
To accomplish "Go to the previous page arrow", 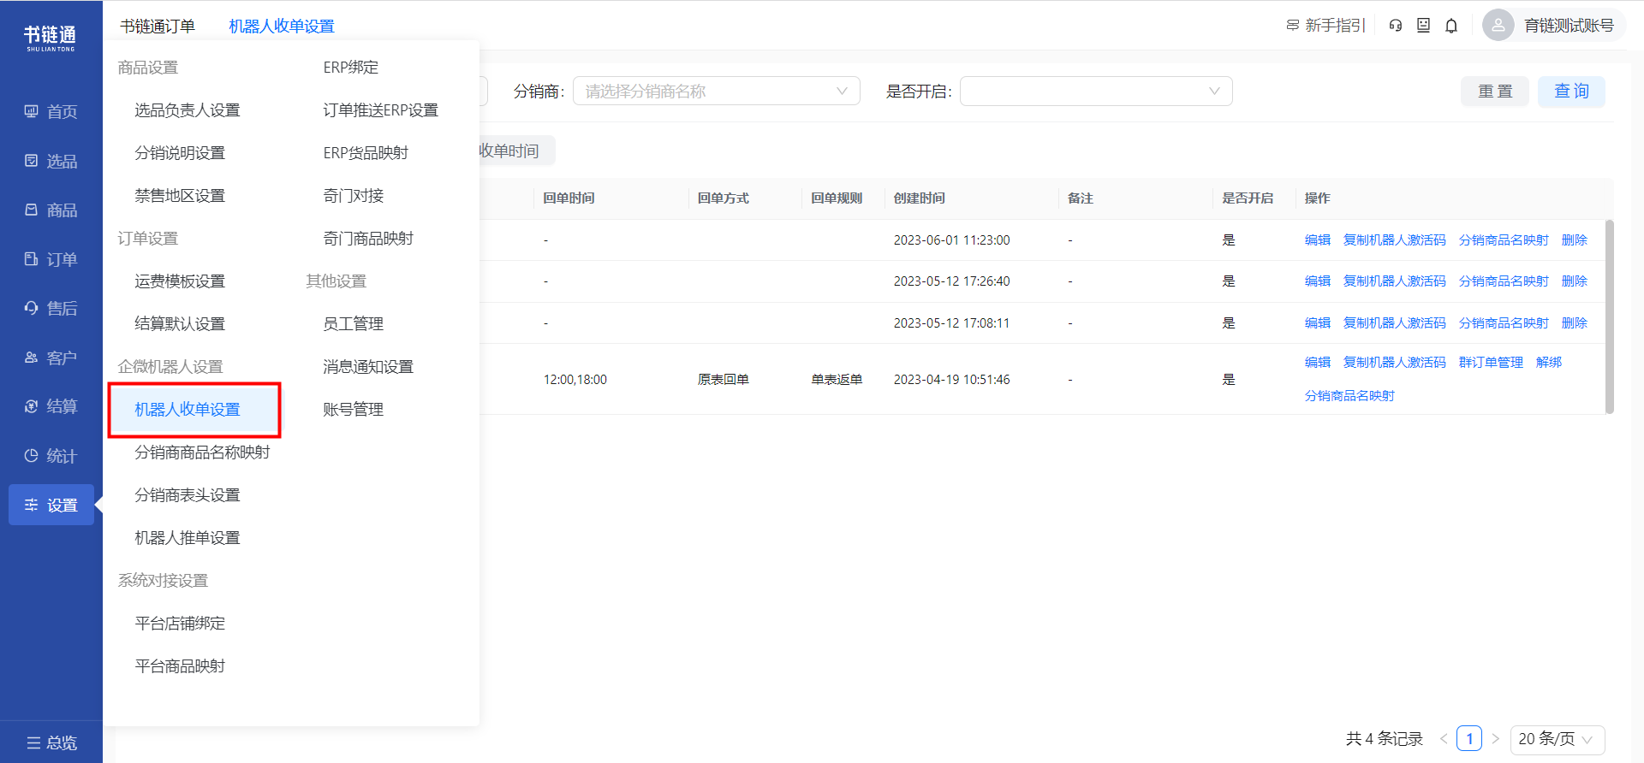I will [1444, 739].
